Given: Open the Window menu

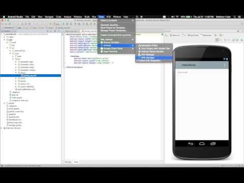Looking at the screenshot, I should point(117,17).
